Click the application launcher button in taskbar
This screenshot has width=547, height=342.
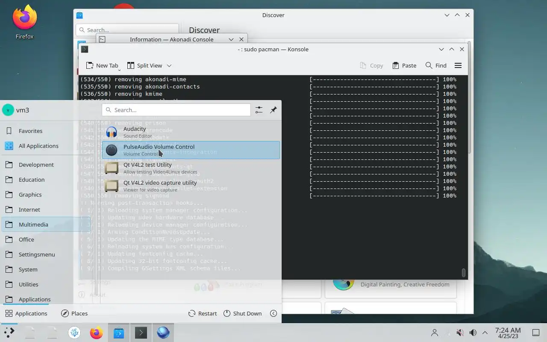[9, 333]
